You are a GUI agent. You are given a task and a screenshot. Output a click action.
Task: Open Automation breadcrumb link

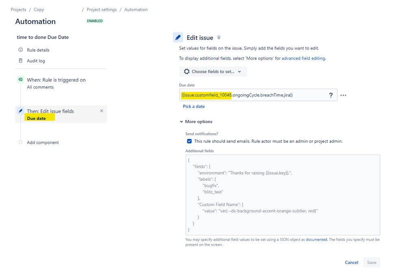[136, 10]
